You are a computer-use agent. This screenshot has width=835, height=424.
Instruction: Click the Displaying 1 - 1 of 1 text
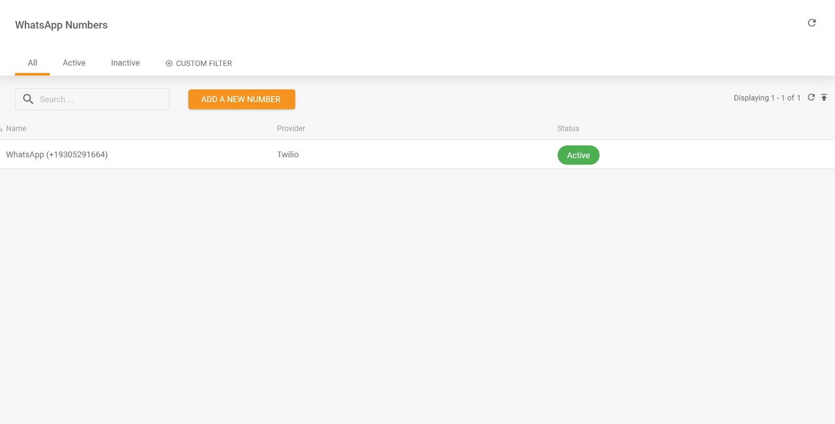pos(767,98)
